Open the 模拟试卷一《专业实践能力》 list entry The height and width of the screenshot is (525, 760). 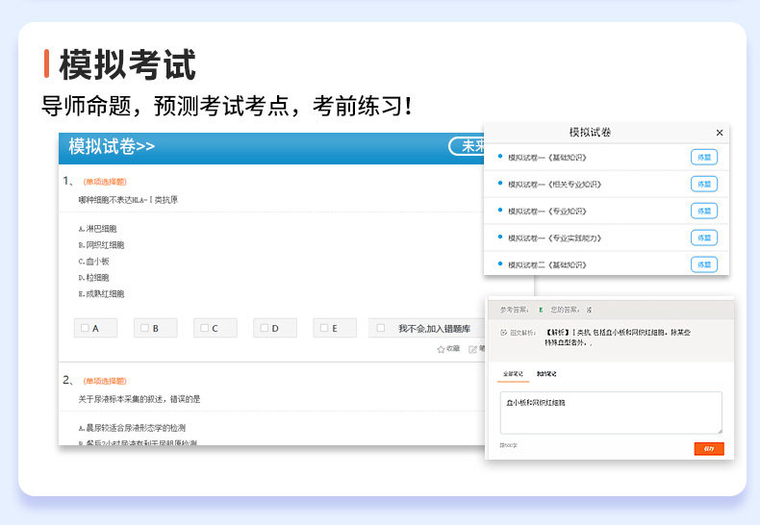click(554, 237)
